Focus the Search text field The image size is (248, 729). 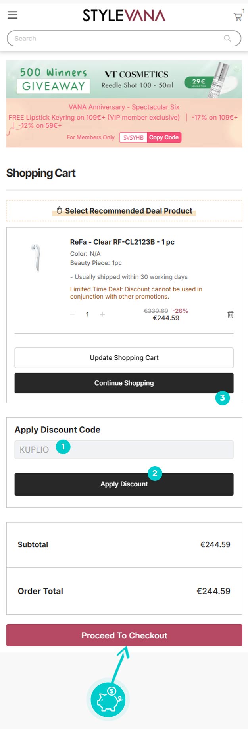click(x=115, y=39)
